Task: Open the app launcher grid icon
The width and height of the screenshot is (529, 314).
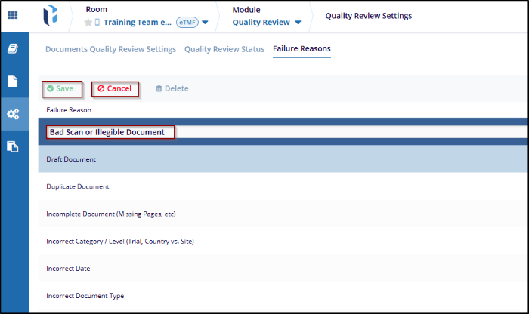Action: (13, 16)
